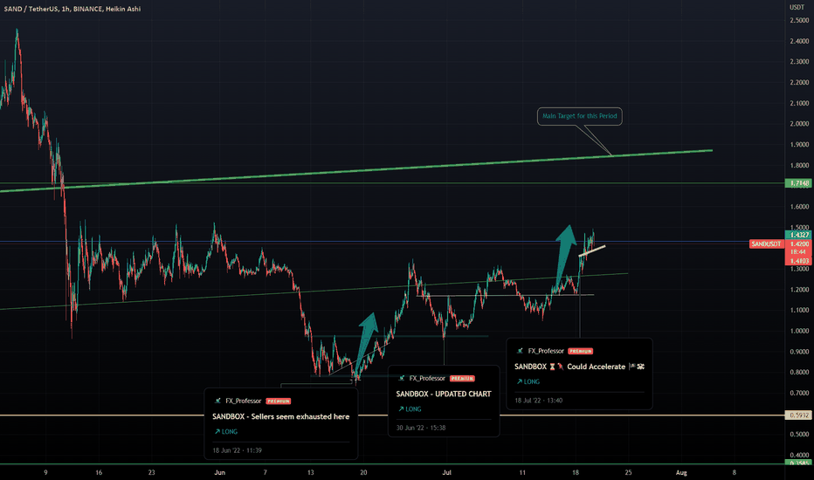
Task: Click 'Jul' on the time axis
Action: (446, 473)
